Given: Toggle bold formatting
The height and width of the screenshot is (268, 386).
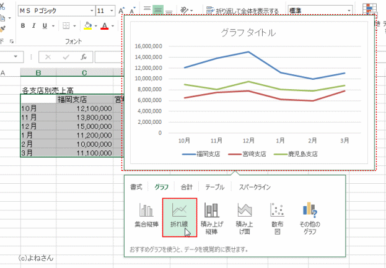Looking at the screenshot, I should 23,26.
